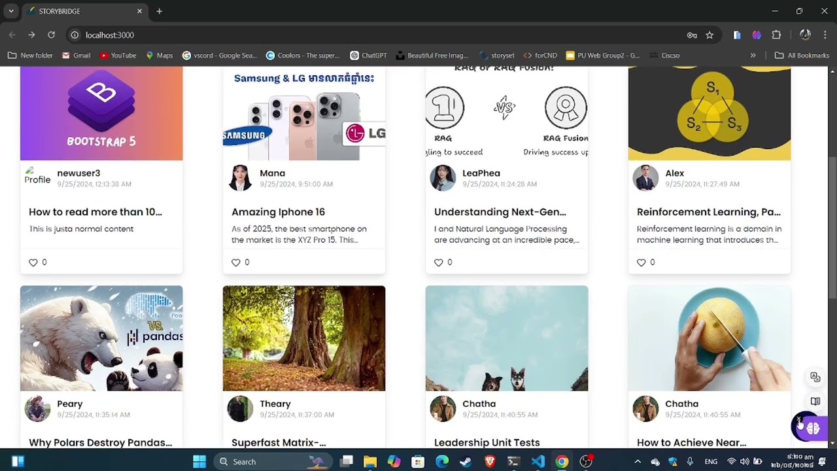Open the saved passwords key icon
Screen dimensions: 837x471
[692, 35]
